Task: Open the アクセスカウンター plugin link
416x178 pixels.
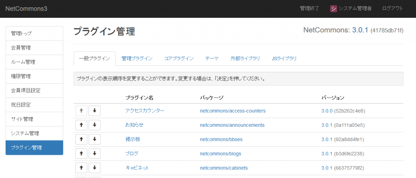Action: pyautogui.click(x=145, y=111)
